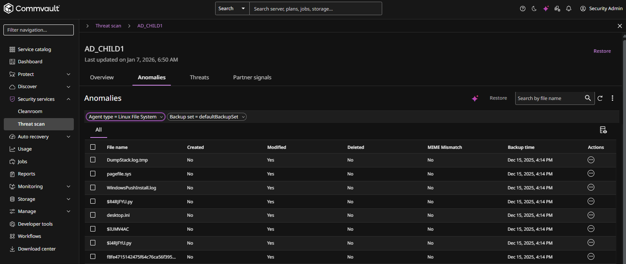The height and width of the screenshot is (264, 626).
Task: Select Threat scan in sidebar
Action: tap(39, 124)
